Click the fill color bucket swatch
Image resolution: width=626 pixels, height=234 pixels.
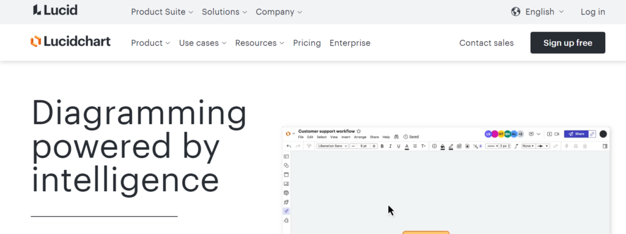point(443,147)
